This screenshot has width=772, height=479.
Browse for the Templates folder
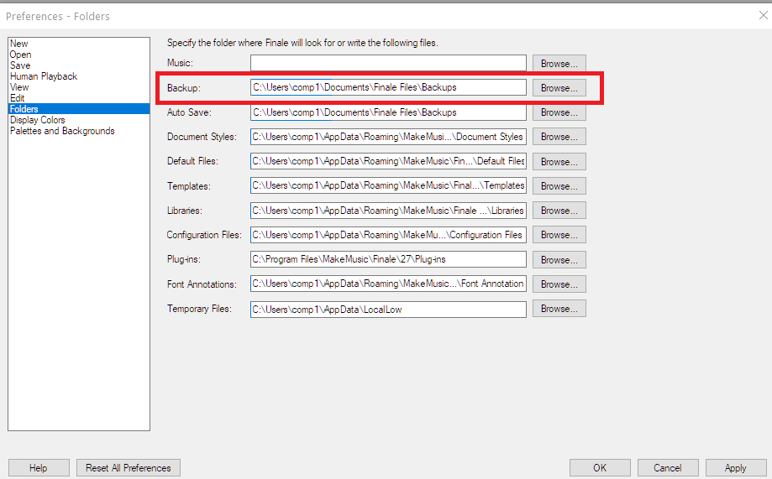[x=559, y=186]
